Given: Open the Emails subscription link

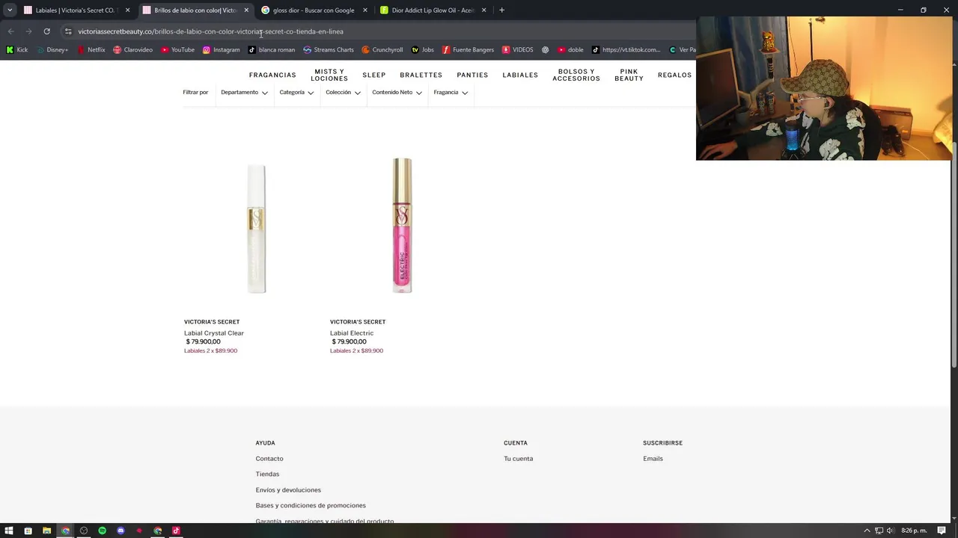Looking at the screenshot, I should coord(653,459).
